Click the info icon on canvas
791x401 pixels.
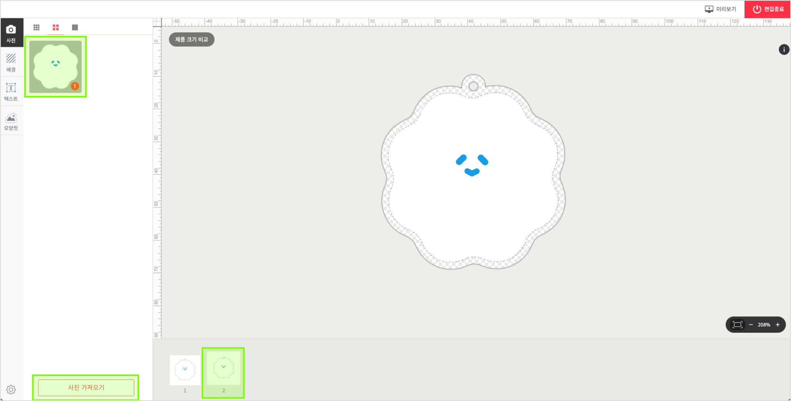pyautogui.click(x=784, y=50)
